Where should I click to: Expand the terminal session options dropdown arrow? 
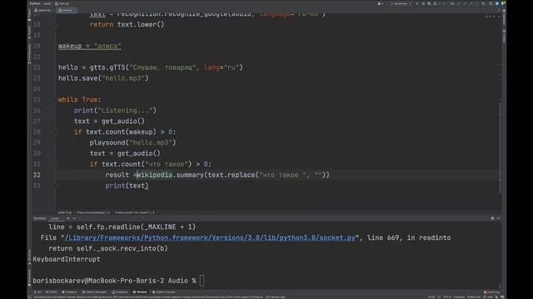74,218
